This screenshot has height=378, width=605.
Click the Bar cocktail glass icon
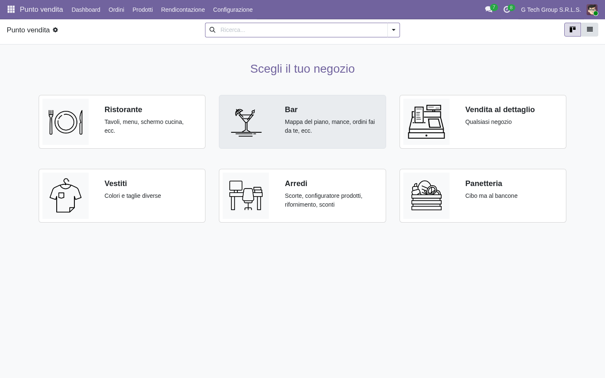[x=246, y=122]
